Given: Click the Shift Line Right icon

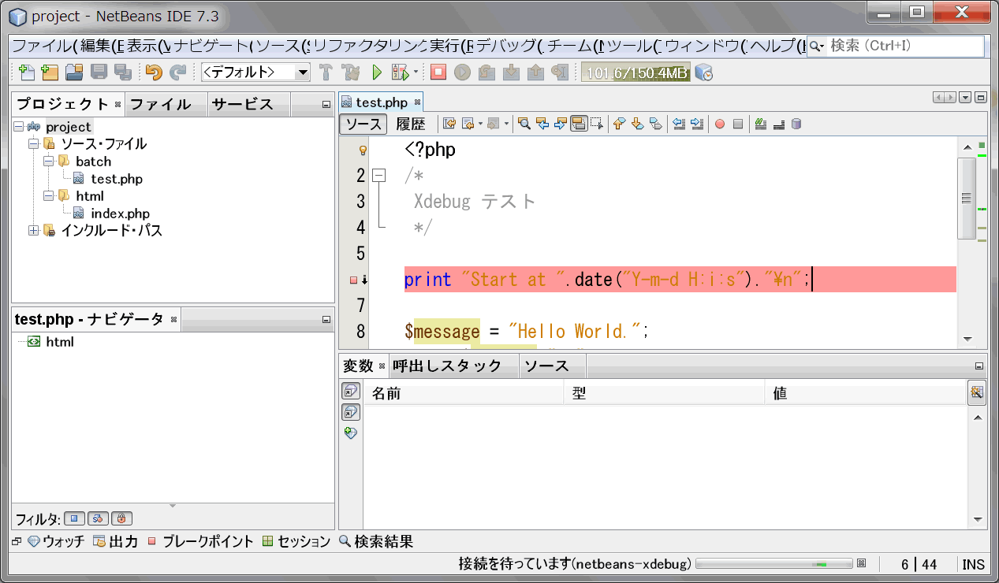Looking at the screenshot, I should (x=697, y=124).
